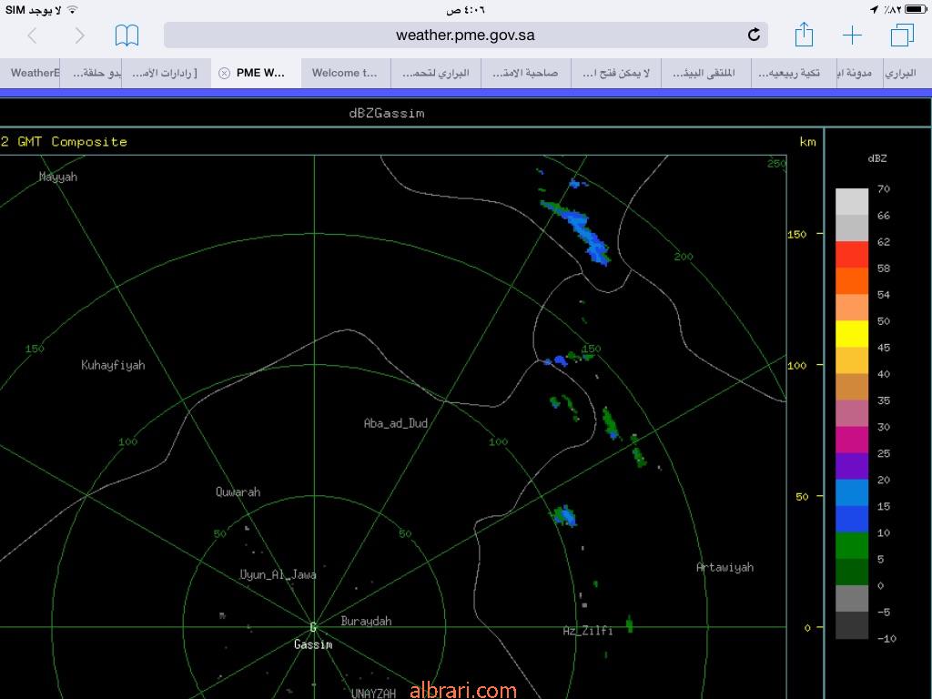Image resolution: width=932 pixels, height=699 pixels.
Task: Tap the Safari back arrow
Action: click(32, 35)
